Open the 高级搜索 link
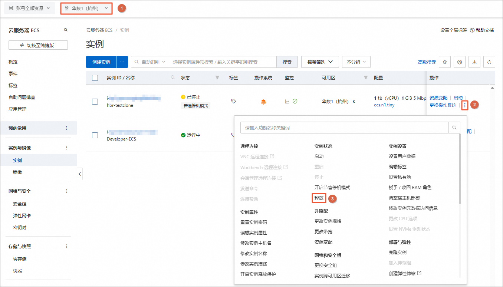This screenshot has width=503, height=287. 427,62
